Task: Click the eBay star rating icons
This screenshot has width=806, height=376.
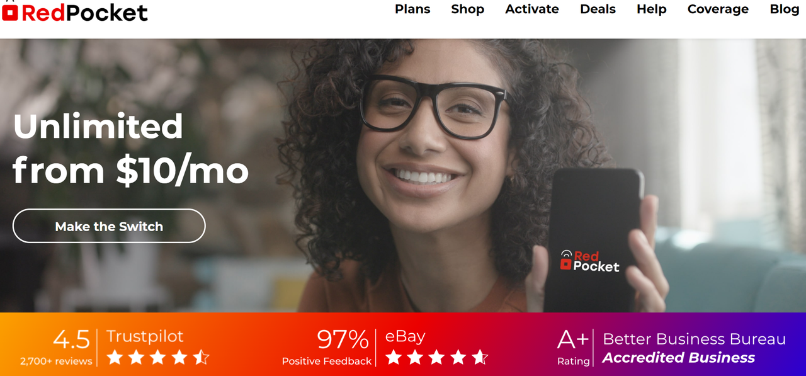Action: pos(436,358)
